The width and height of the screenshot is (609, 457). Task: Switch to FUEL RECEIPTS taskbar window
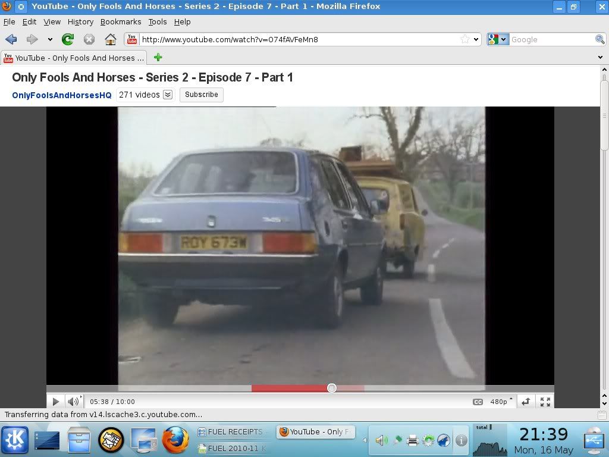click(x=234, y=432)
